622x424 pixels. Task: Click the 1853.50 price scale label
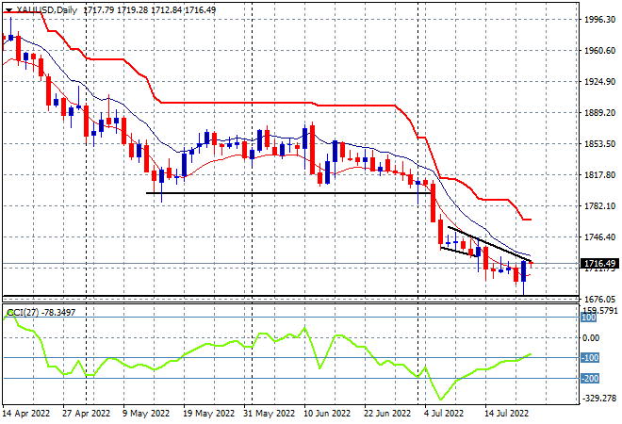[600, 143]
